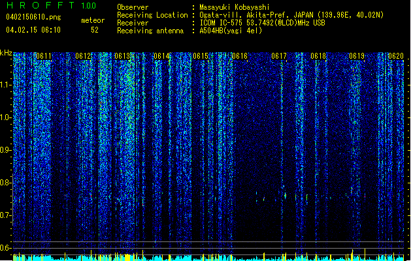Screen dimensions: 411x261
Task: Click the observer name Masayuki Kobayashi
Action: click(235, 7)
